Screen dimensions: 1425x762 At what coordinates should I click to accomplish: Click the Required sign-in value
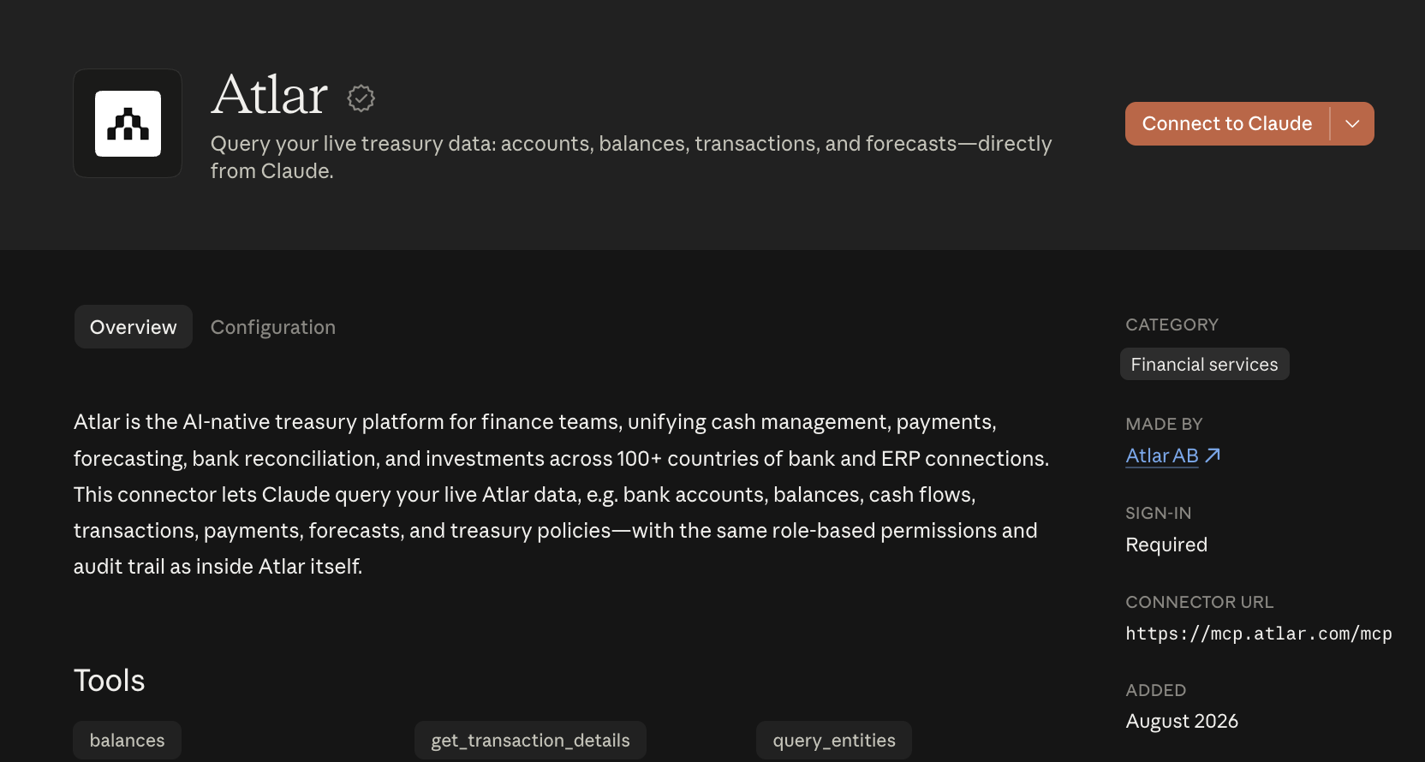coord(1166,545)
